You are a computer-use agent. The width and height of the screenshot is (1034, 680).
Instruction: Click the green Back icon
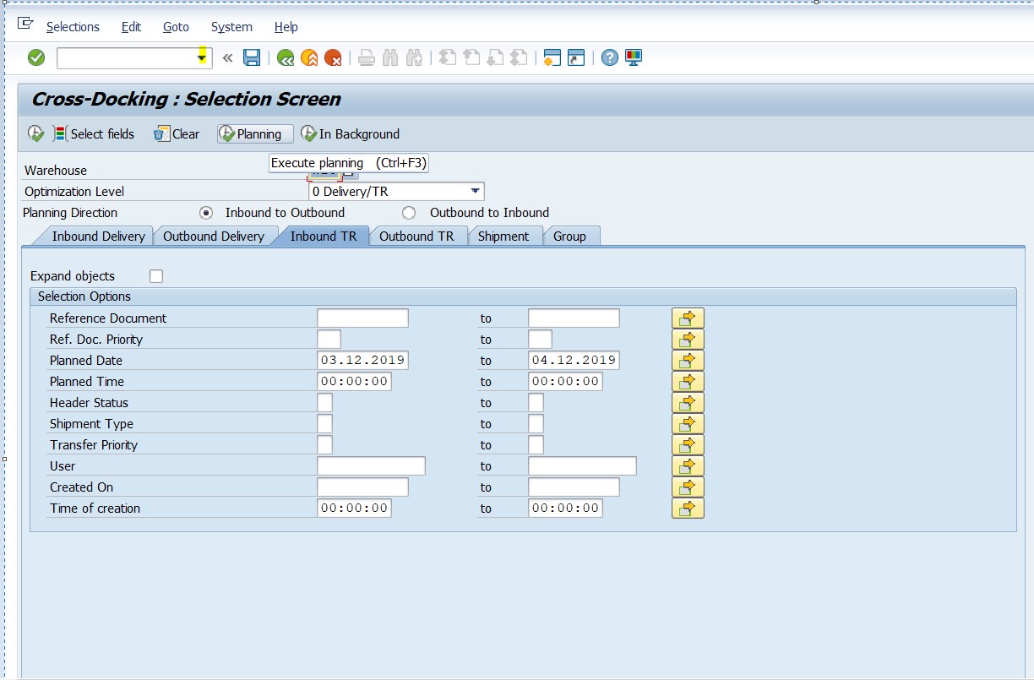[286, 57]
